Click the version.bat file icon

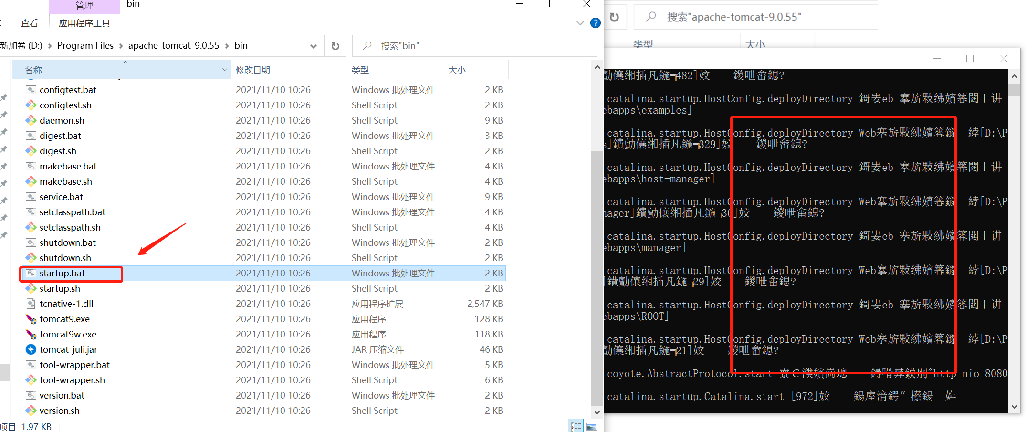tap(31, 395)
